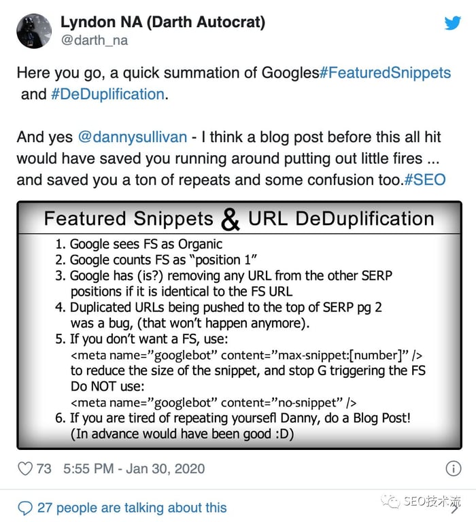Viewport: 476px width, 522px height.
Task: Click the author name Lyndon NA (Darth Autocrat)
Action: point(163,22)
